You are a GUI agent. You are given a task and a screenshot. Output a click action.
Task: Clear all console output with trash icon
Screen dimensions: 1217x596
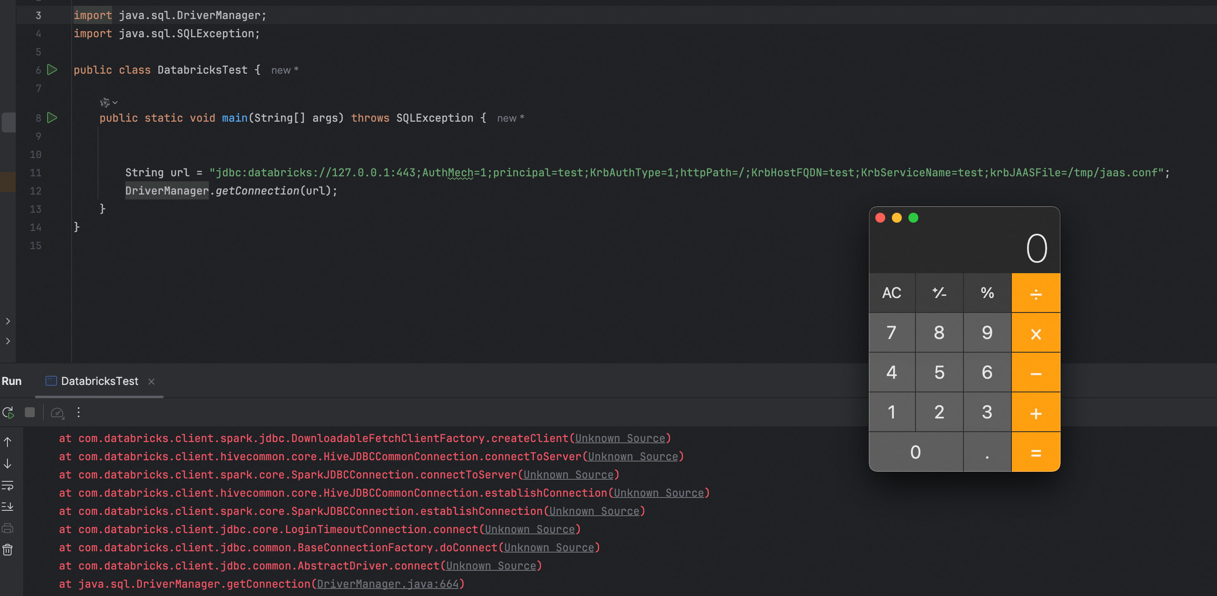pyautogui.click(x=7, y=550)
